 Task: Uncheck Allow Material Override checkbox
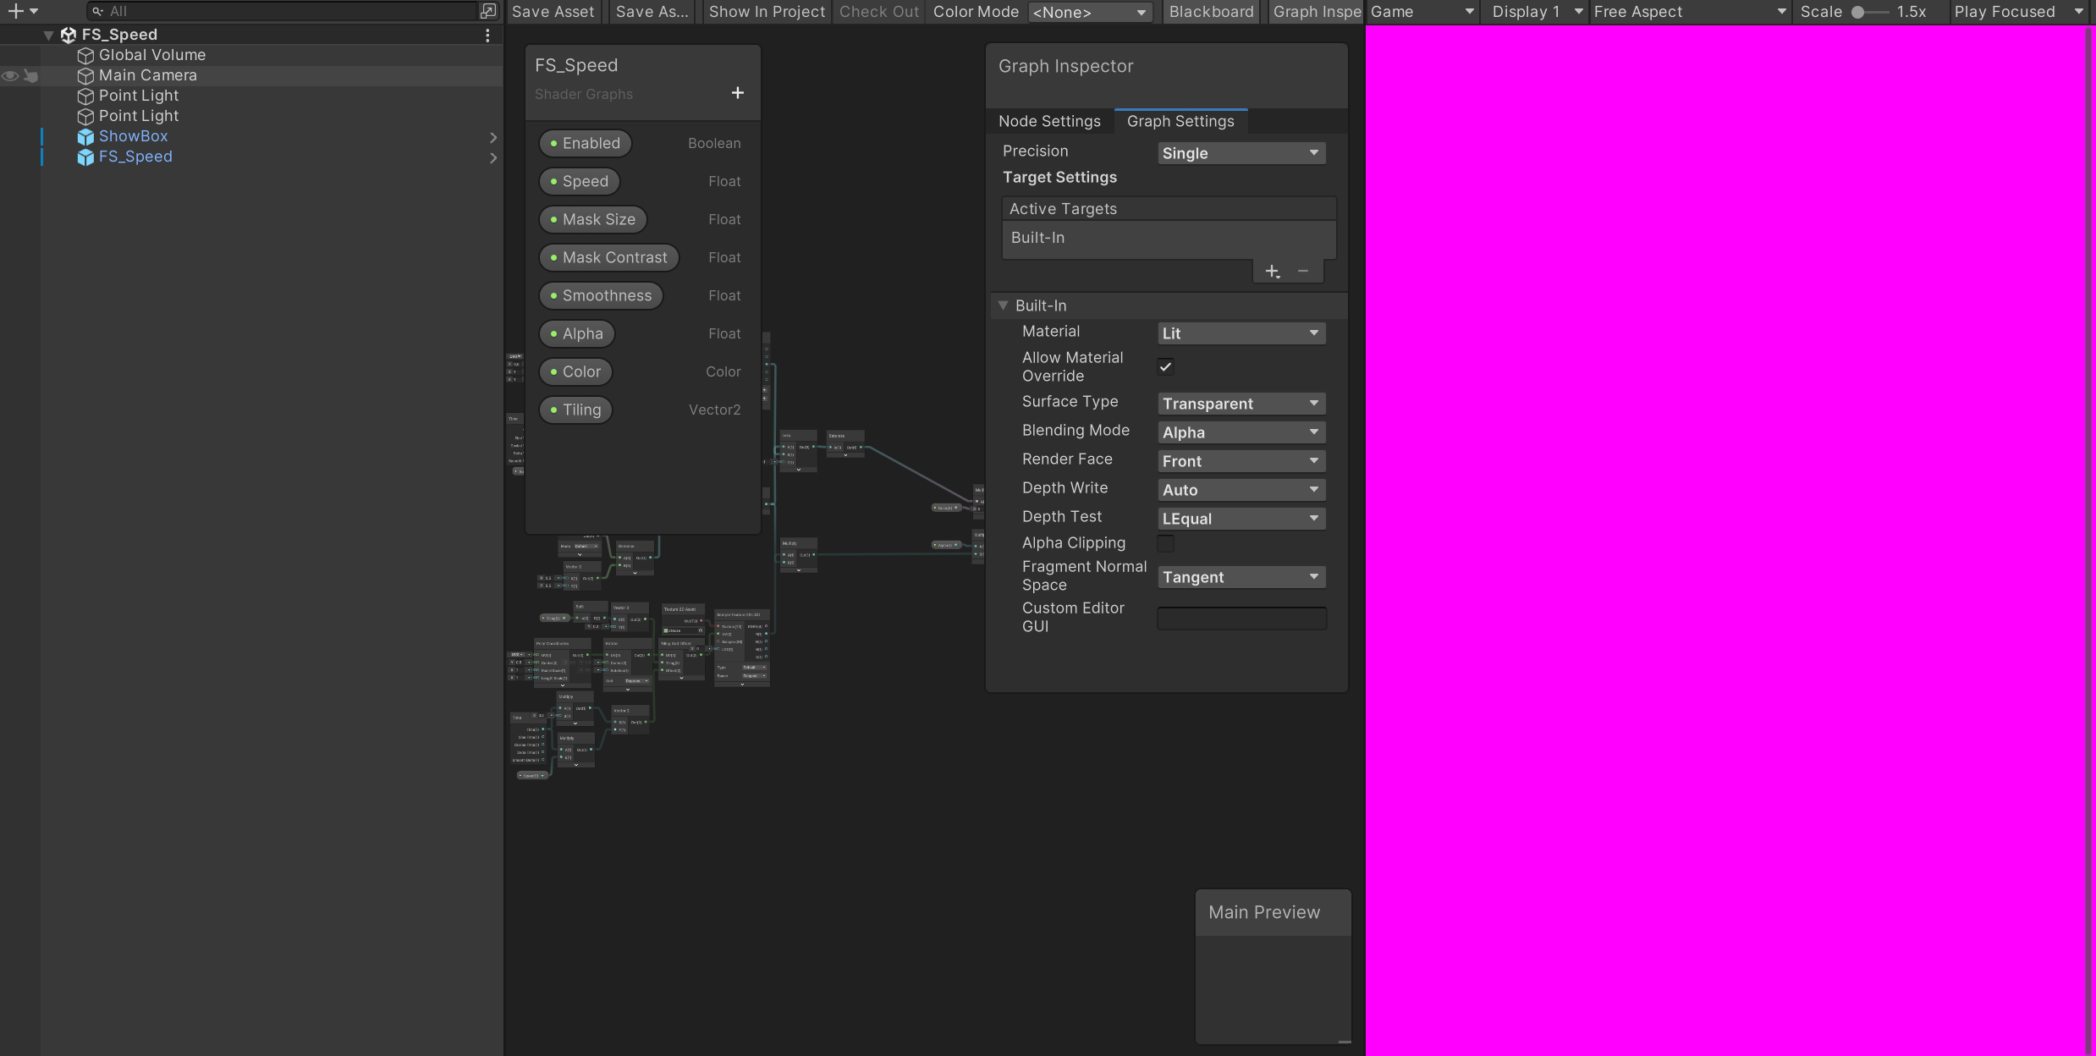[x=1165, y=366]
